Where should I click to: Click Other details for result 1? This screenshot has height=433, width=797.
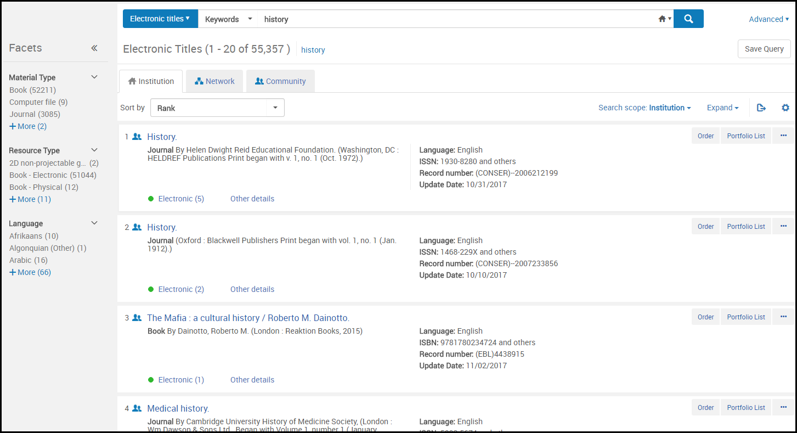click(252, 199)
